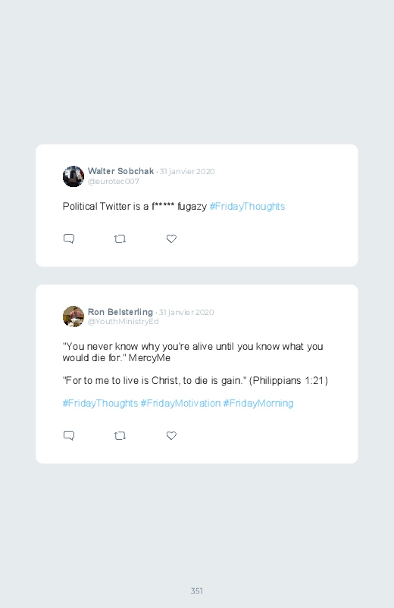The width and height of the screenshot is (394, 608).
Task: Click the Walter Sobchak display name
Action: click(120, 171)
